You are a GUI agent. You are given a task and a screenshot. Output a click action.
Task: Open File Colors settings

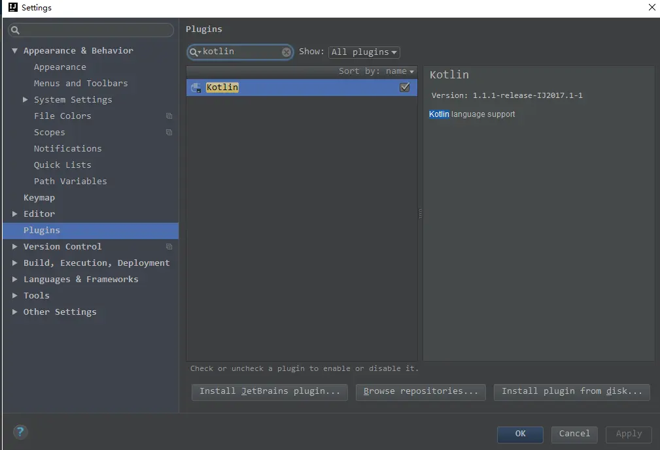click(x=62, y=116)
